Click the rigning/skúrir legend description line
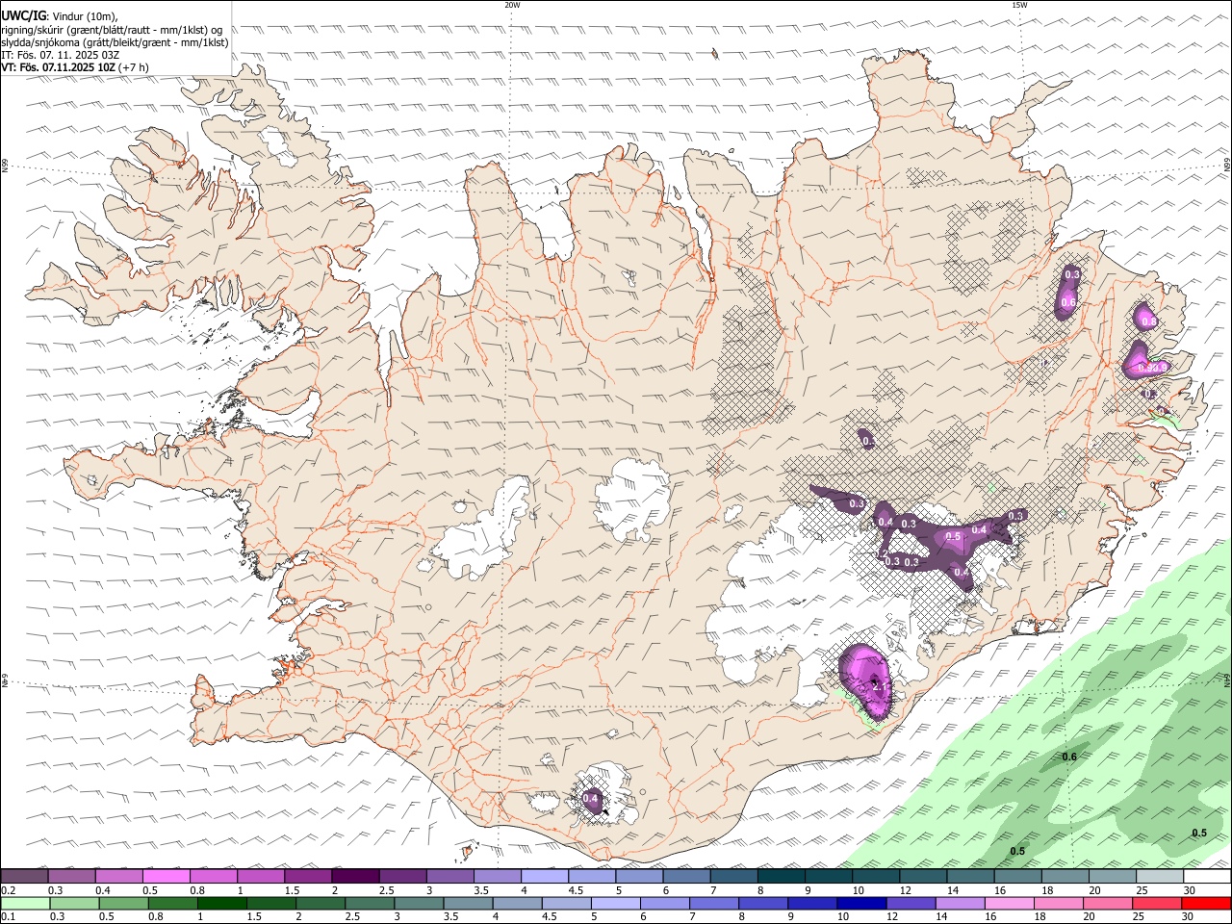The height and width of the screenshot is (924, 1232). click(112, 29)
